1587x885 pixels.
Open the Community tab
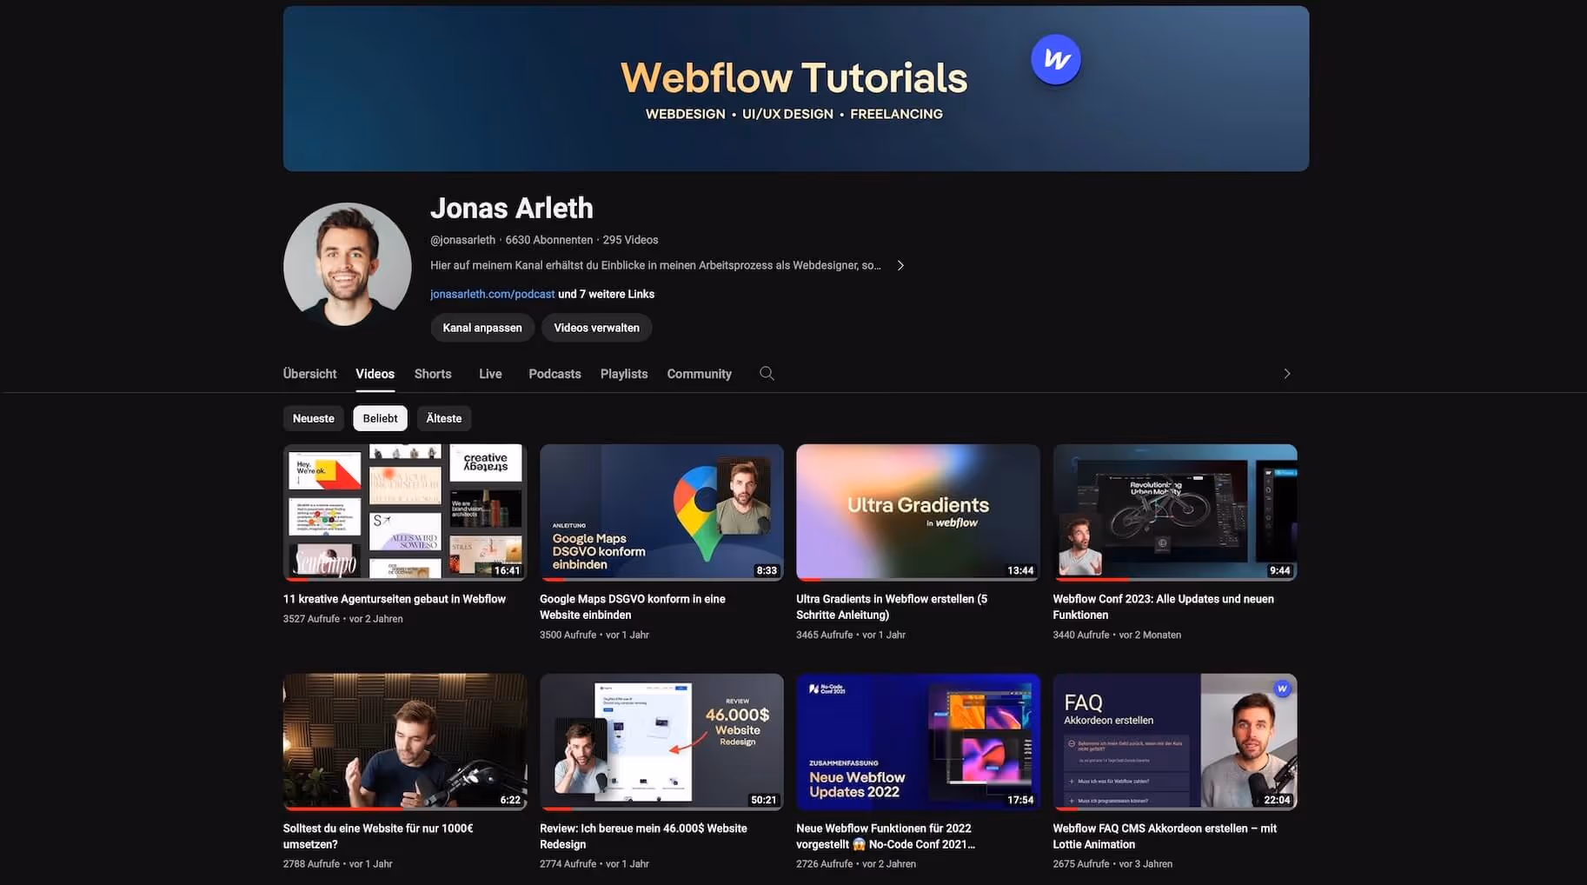pos(699,374)
